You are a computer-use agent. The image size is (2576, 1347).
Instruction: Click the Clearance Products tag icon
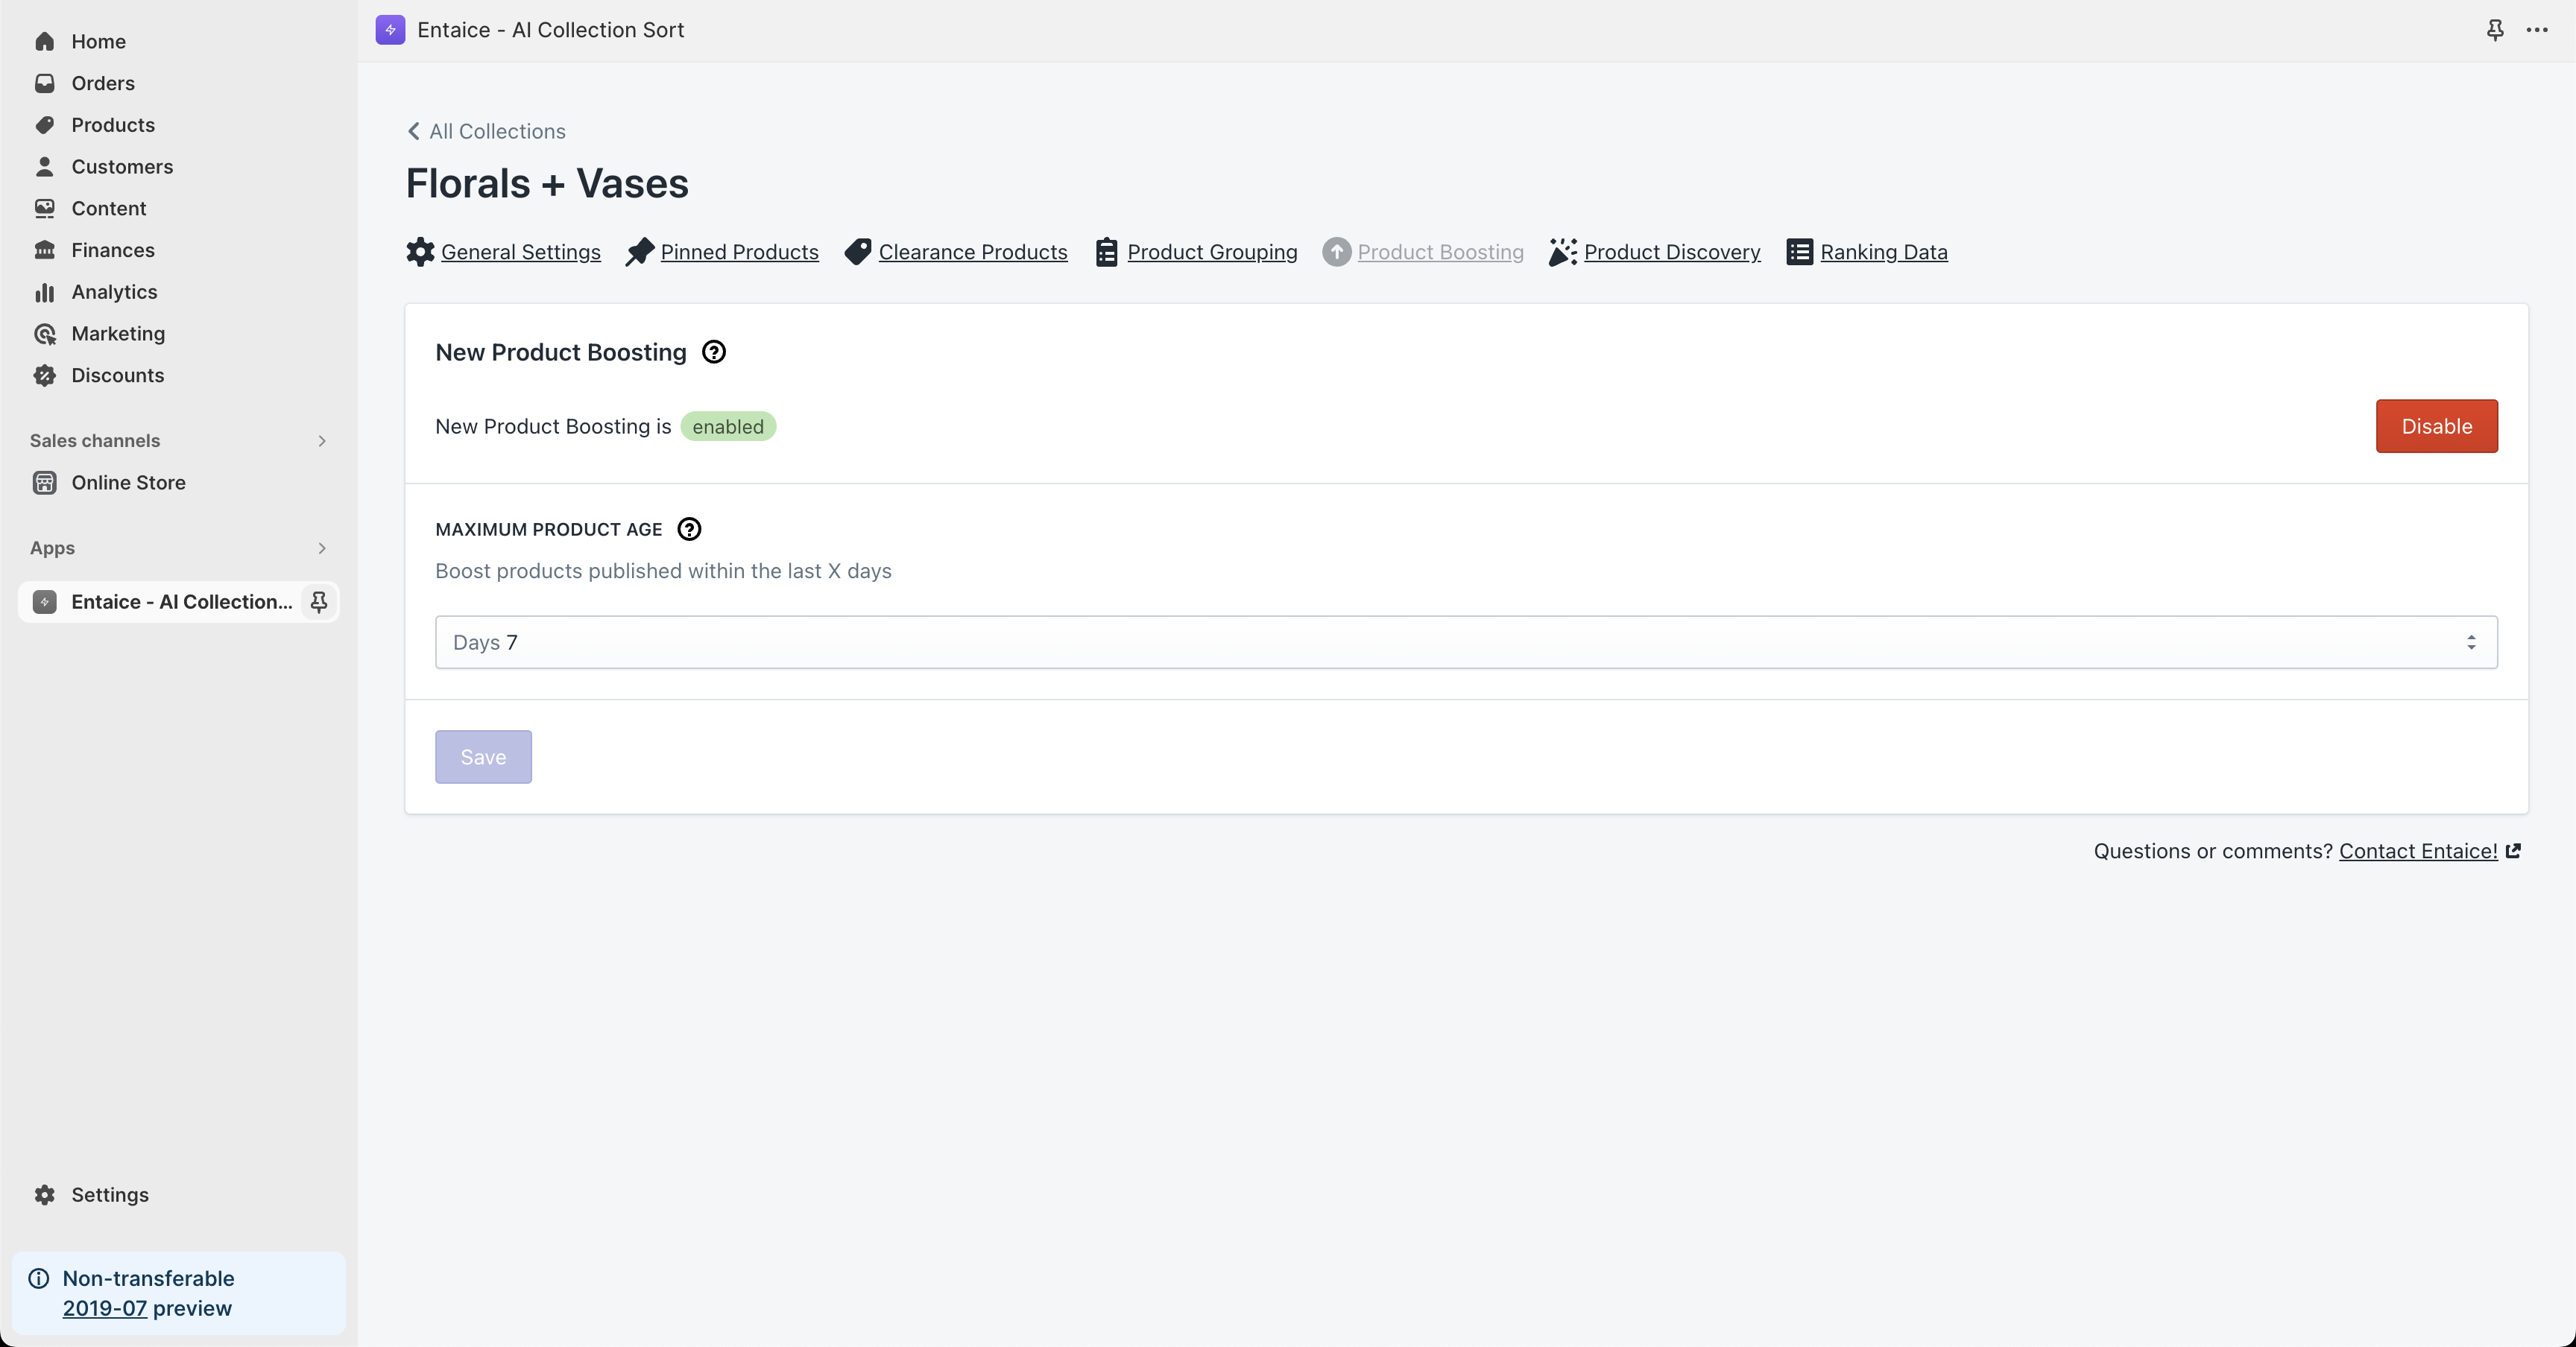857,252
